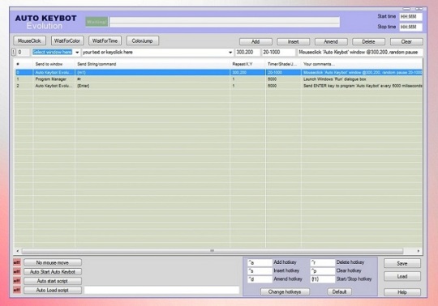Click the Add button
This screenshot has height=306, width=438.
pyautogui.click(x=255, y=41)
